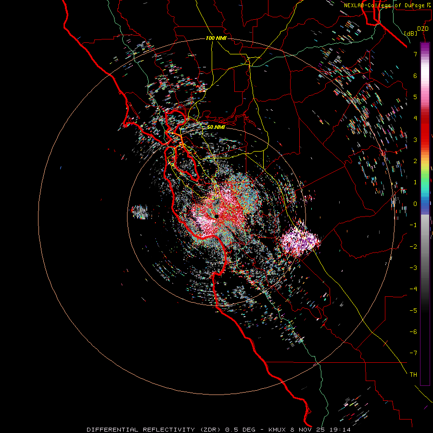Image resolution: width=433 pixels, height=433 pixels.
Task: Click "(ZDR)" in the bottom caption
Action: coord(210,430)
